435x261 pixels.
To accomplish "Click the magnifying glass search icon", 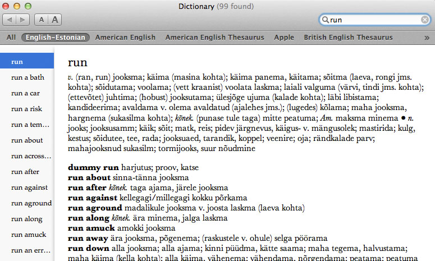I will [x=325, y=20].
